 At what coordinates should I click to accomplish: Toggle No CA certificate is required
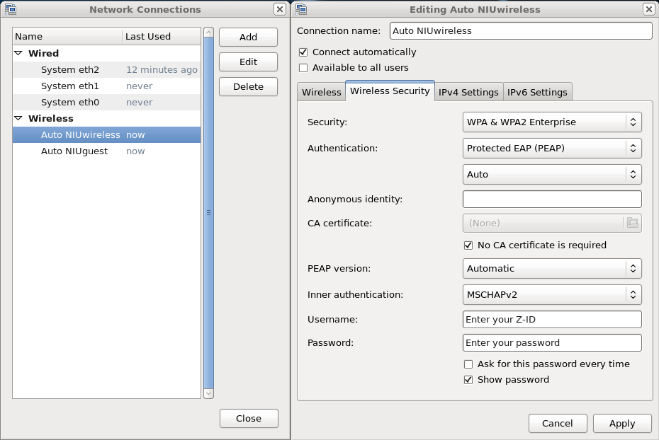[x=468, y=245]
